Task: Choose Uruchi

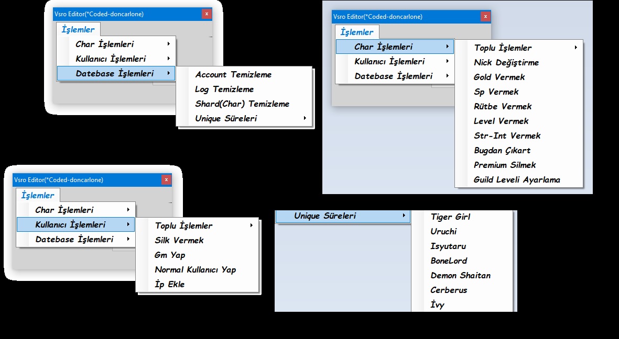Action: pos(462,231)
